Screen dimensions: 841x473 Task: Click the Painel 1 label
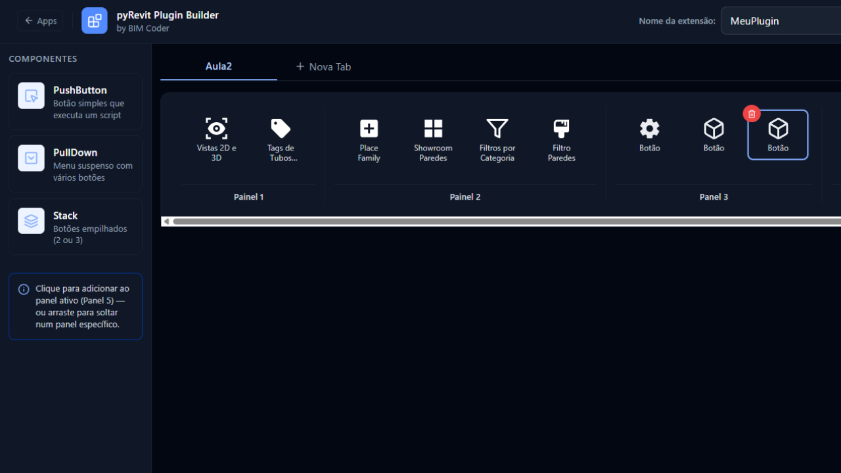click(248, 197)
